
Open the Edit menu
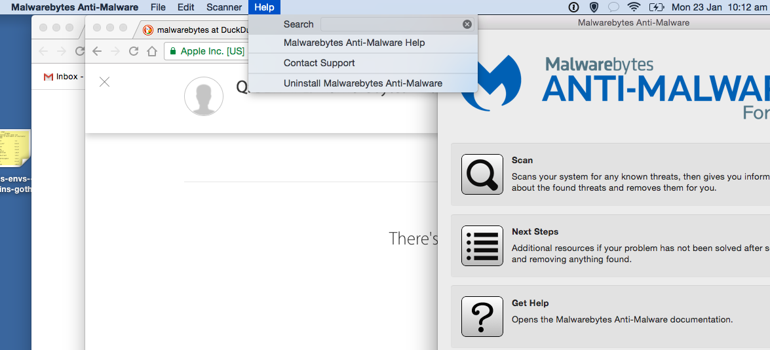pos(186,7)
